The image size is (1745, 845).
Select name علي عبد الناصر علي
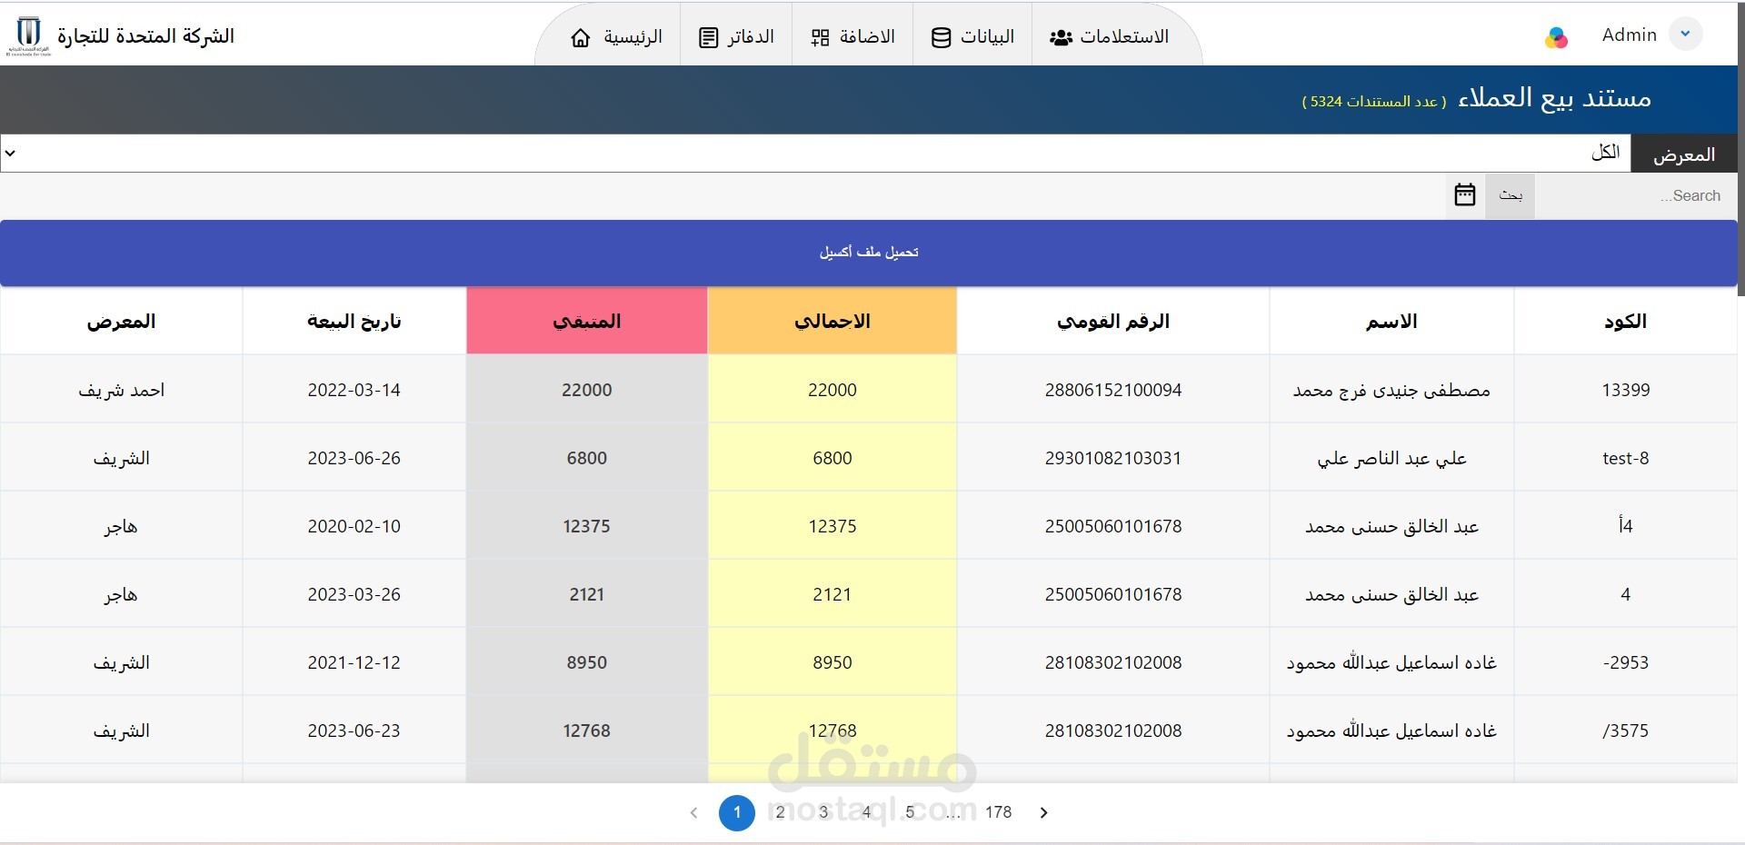coord(1391,458)
